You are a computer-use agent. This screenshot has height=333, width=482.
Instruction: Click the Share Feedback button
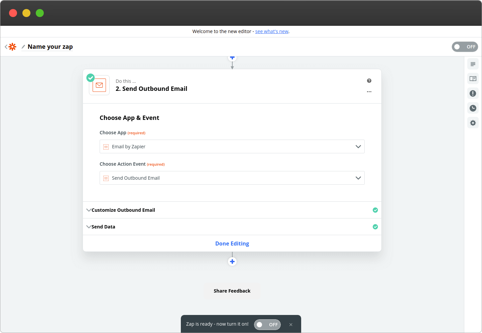[232, 291]
